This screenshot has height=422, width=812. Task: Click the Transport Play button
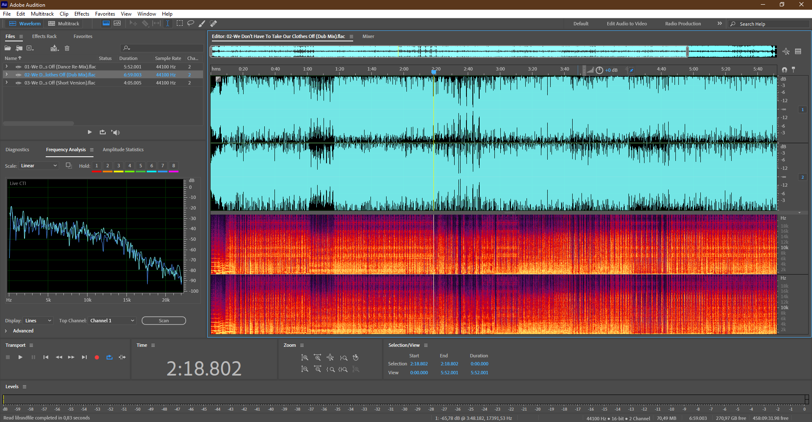point(20,357)
